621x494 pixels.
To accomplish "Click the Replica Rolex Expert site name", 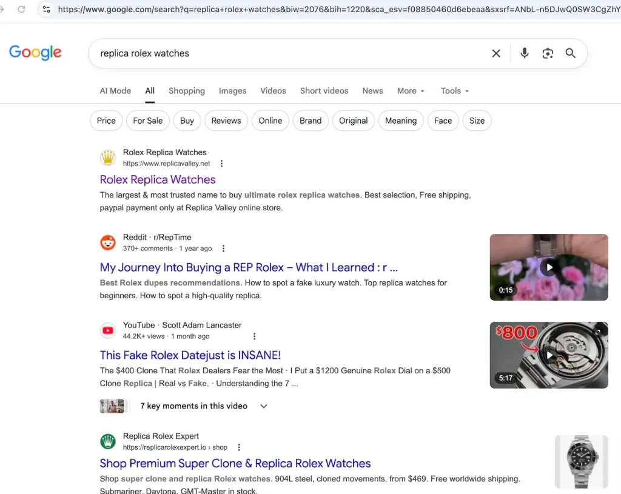I will [x=161, y=436].
